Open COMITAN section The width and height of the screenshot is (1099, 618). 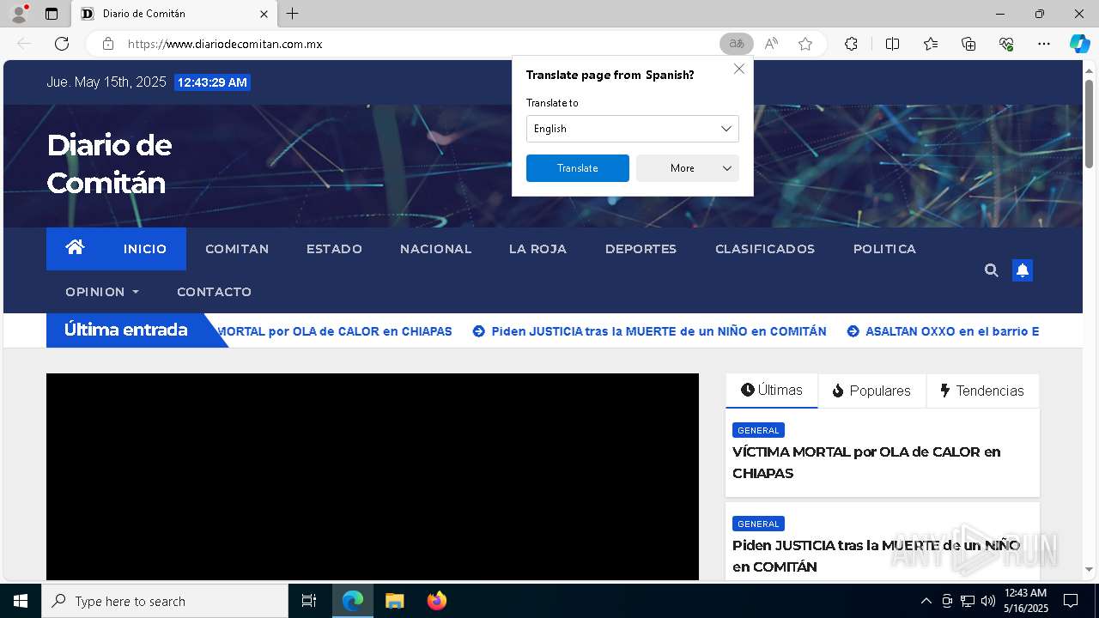pos(237,249)
